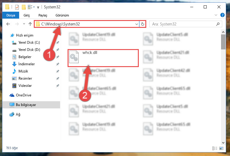Click the search magnifier icon

point(218,24)
